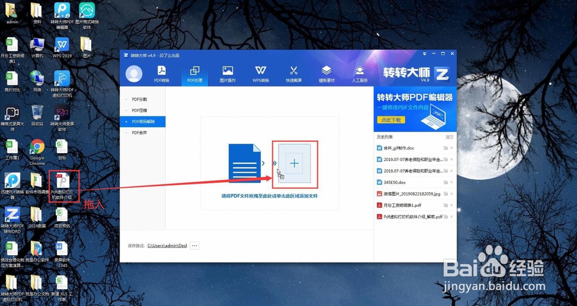Viewport: 577px width, 306px height.
Task: Open 合并_gif制作.doc from the history
Action: point(399,148)
